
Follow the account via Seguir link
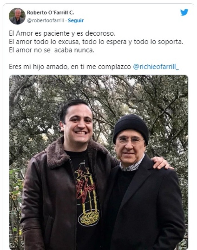point(76,20)
